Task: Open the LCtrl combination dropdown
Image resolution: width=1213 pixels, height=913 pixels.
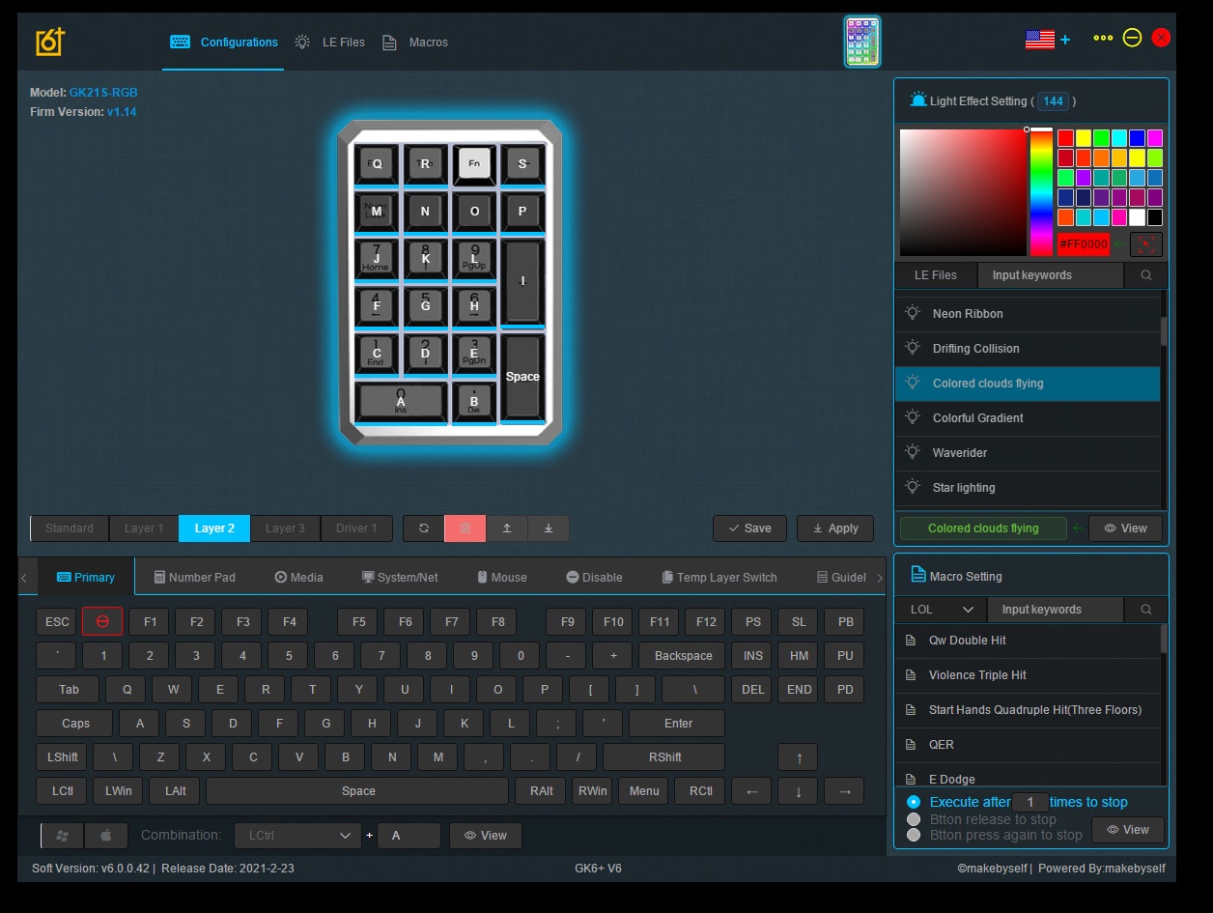Action: pyautogui.click(x=297, y=835)
